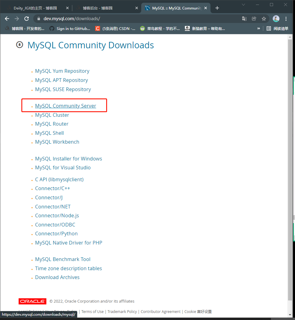The height and width of the screenshot is (320, 295).
Task: Open 菜鸟教程 bookmark
Action: click(x=160, y=28)
